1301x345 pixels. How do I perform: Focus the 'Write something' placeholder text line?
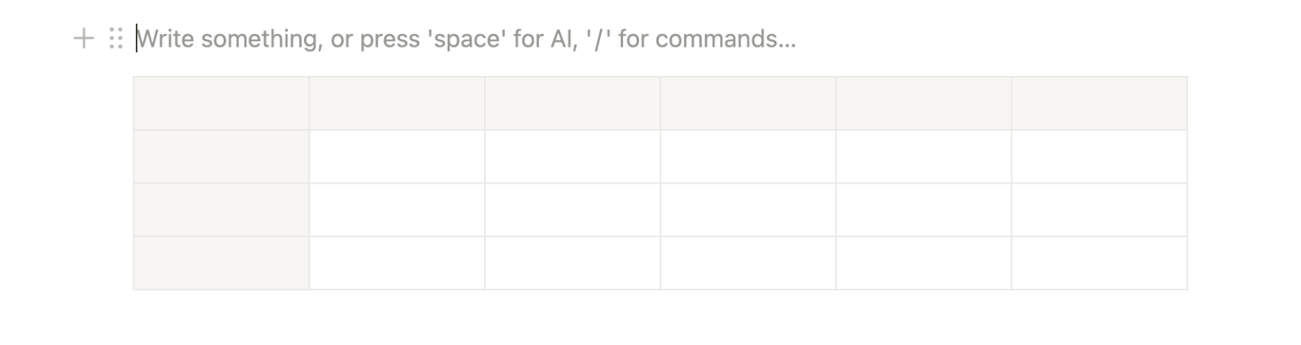pyautogui.click(x=467, y=39)
